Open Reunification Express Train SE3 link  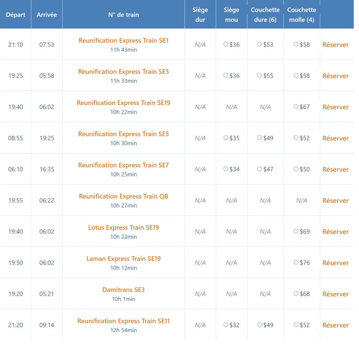(123, 72)
